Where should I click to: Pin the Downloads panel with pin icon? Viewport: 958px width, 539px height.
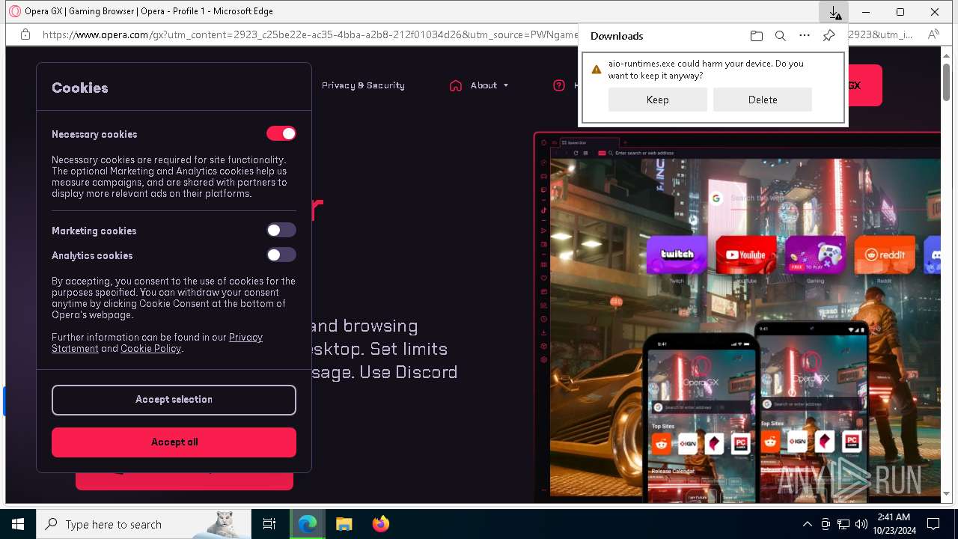point(829,36)
